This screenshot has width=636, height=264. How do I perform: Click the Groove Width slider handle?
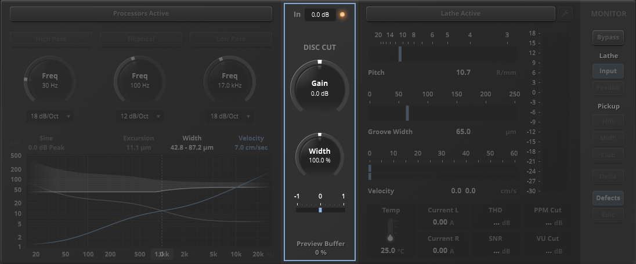click(x=407, y=113)
